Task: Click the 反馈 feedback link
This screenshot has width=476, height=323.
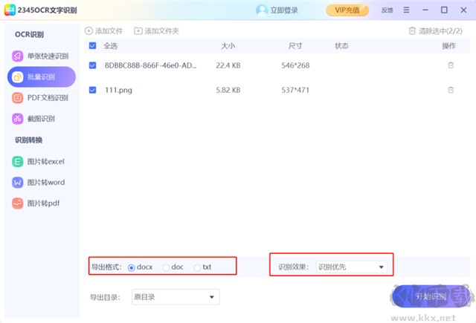Action: pos(387,10)
